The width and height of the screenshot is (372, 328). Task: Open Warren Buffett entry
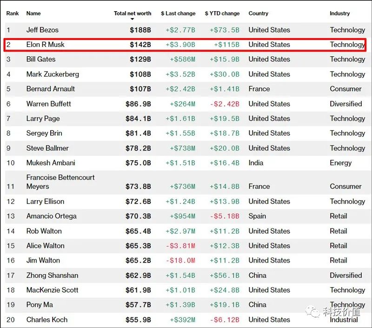(x=49, y=104)
